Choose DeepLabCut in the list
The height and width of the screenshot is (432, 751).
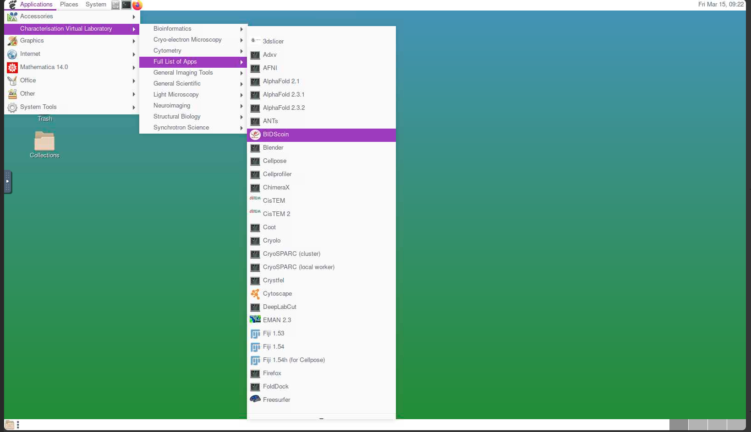pos(321,307)
